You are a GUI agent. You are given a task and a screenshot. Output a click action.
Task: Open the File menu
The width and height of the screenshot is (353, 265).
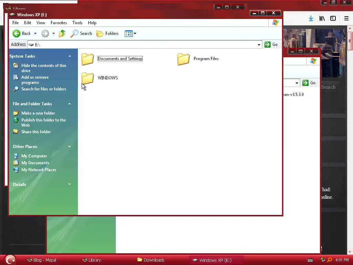click(16, 23)
